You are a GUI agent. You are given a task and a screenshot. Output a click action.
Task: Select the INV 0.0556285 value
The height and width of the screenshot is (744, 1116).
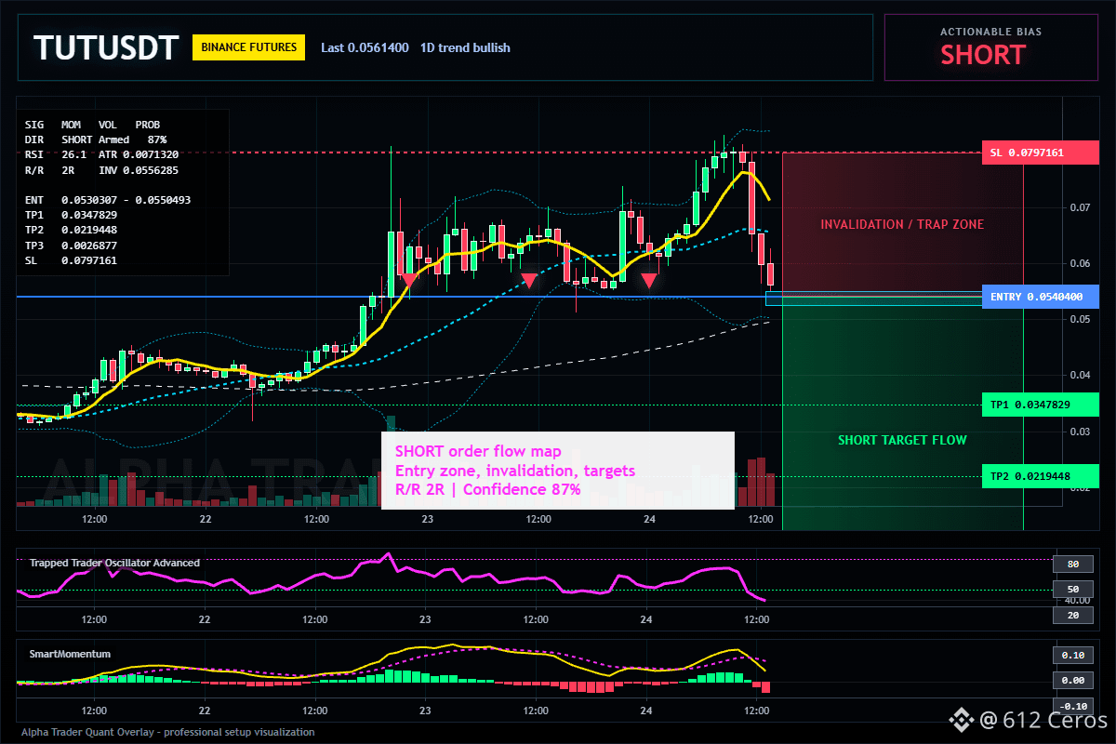[139, 170]
